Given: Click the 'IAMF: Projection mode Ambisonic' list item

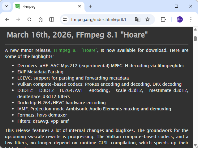Looking at the screenshot, I should tap(94, 109).
